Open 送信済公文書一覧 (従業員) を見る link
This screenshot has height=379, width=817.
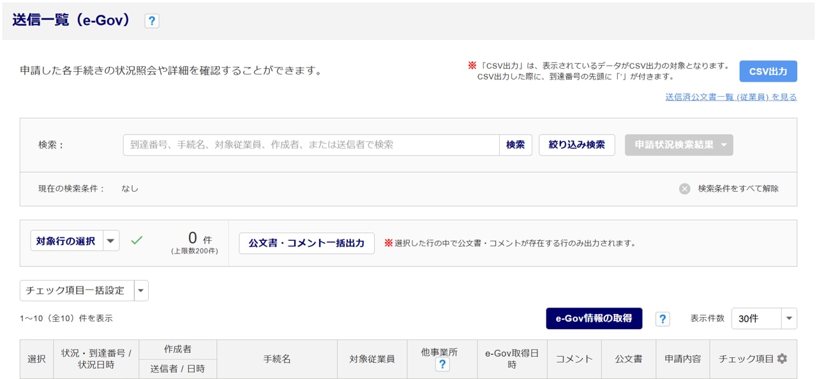coord(731,97)
